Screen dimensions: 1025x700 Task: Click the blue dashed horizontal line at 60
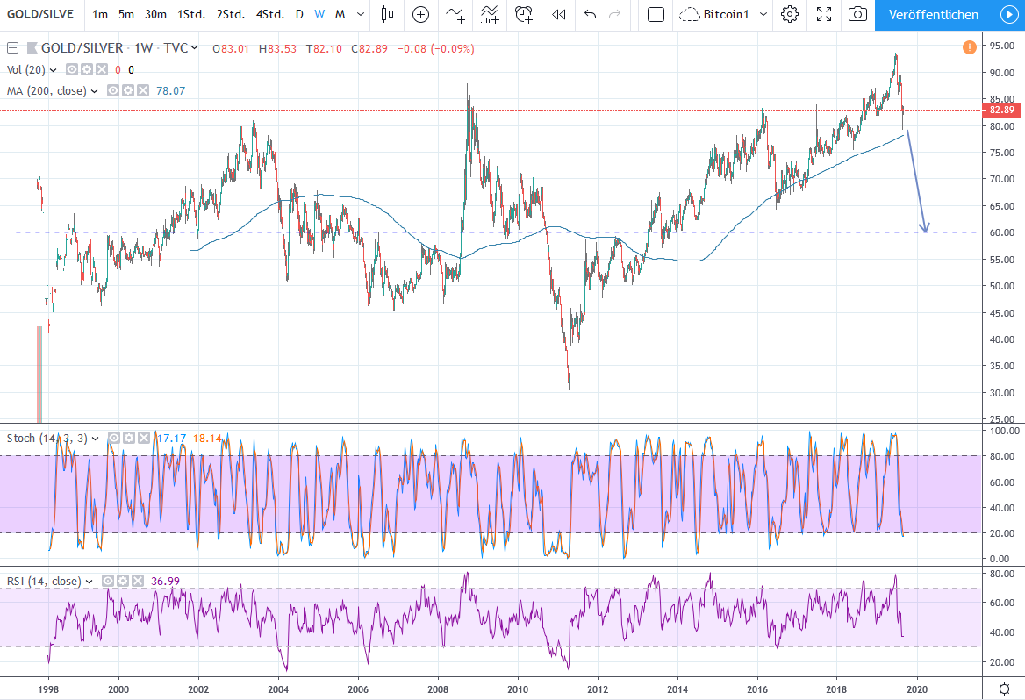[497, 232]
